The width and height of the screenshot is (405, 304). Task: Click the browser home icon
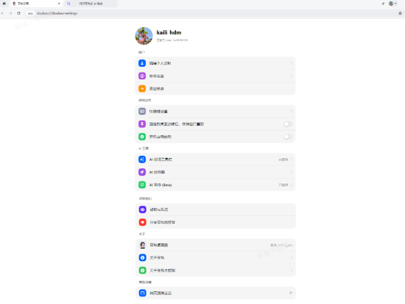4,4
